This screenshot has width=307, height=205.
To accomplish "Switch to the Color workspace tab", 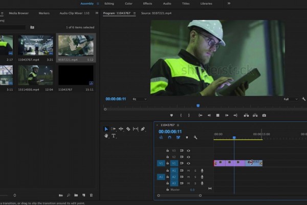I will [x=128, y=4].
